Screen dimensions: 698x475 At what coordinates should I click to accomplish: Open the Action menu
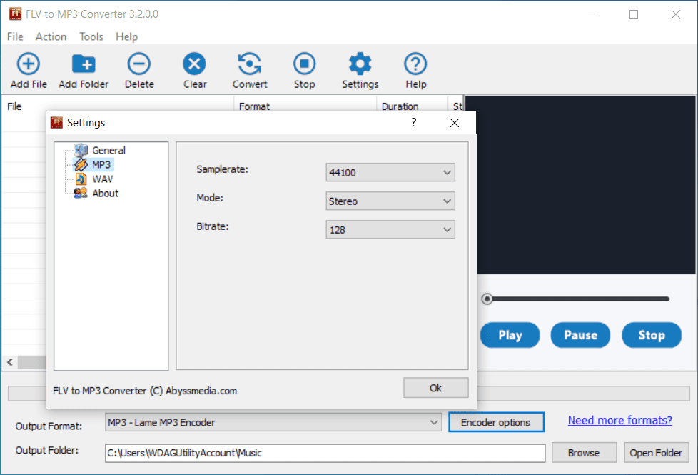pyautogui.click(x=51, y=36)
